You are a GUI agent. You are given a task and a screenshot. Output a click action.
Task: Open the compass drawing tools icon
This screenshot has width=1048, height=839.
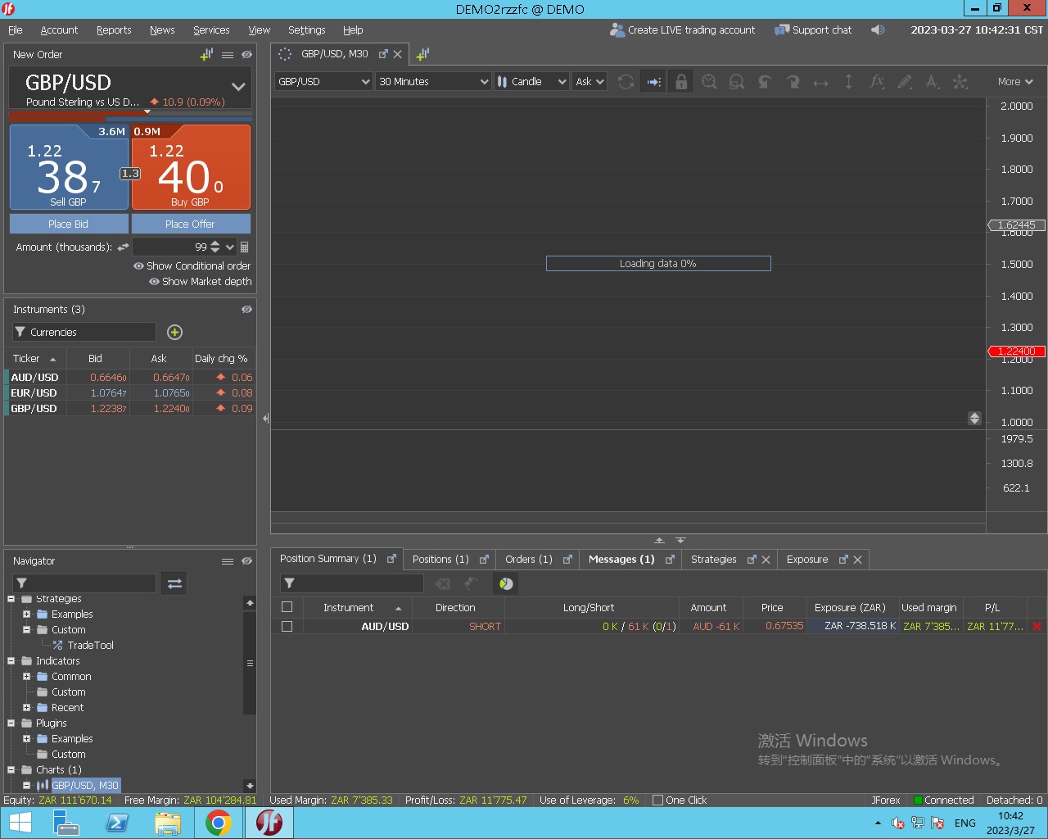(933, 82)
